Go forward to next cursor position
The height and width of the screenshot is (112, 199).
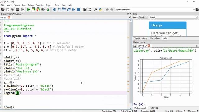(x=112, y=10)
